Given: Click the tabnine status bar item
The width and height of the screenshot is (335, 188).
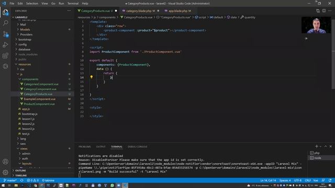Looking at the screenshot, I should [x=48, y=180].
